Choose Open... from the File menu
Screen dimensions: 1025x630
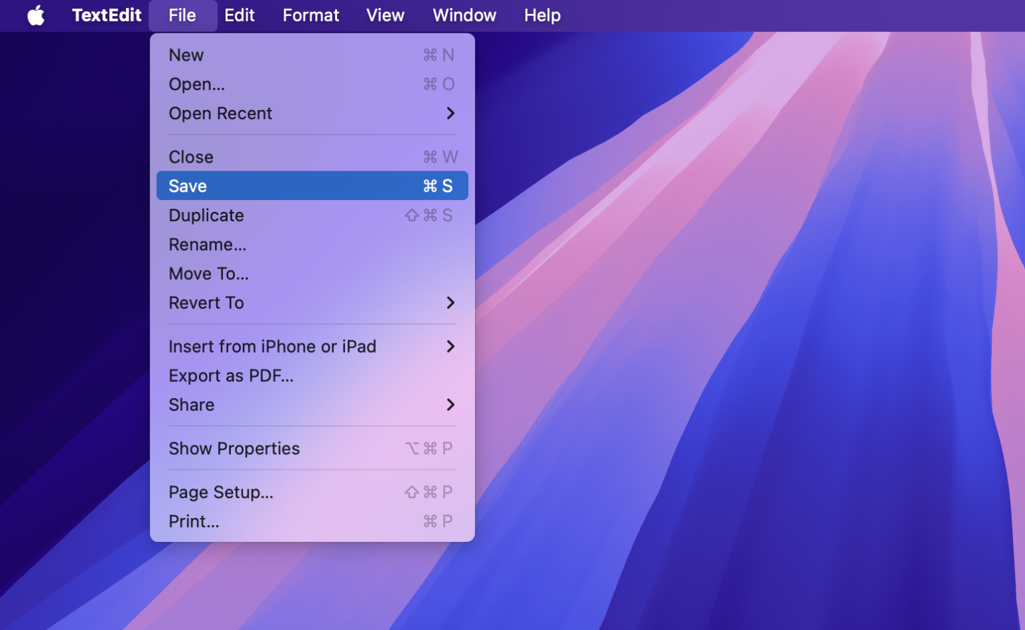(x=196, y=84)
